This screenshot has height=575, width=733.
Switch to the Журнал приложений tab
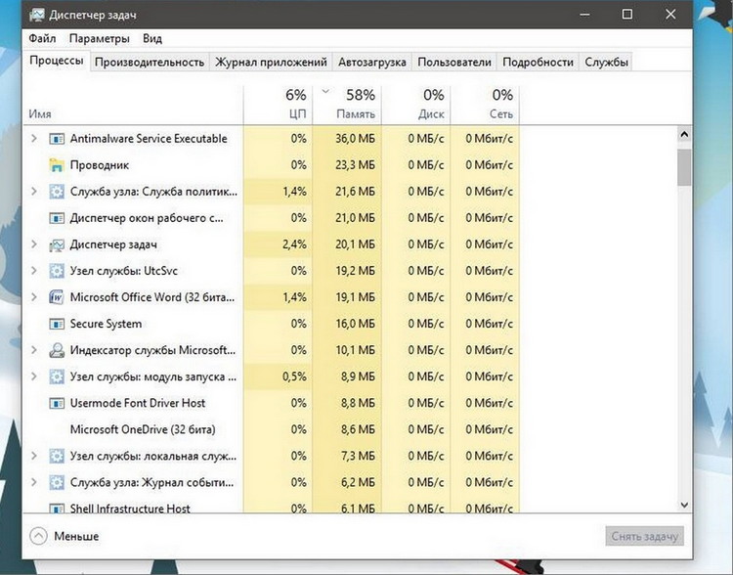coord(271,63)
